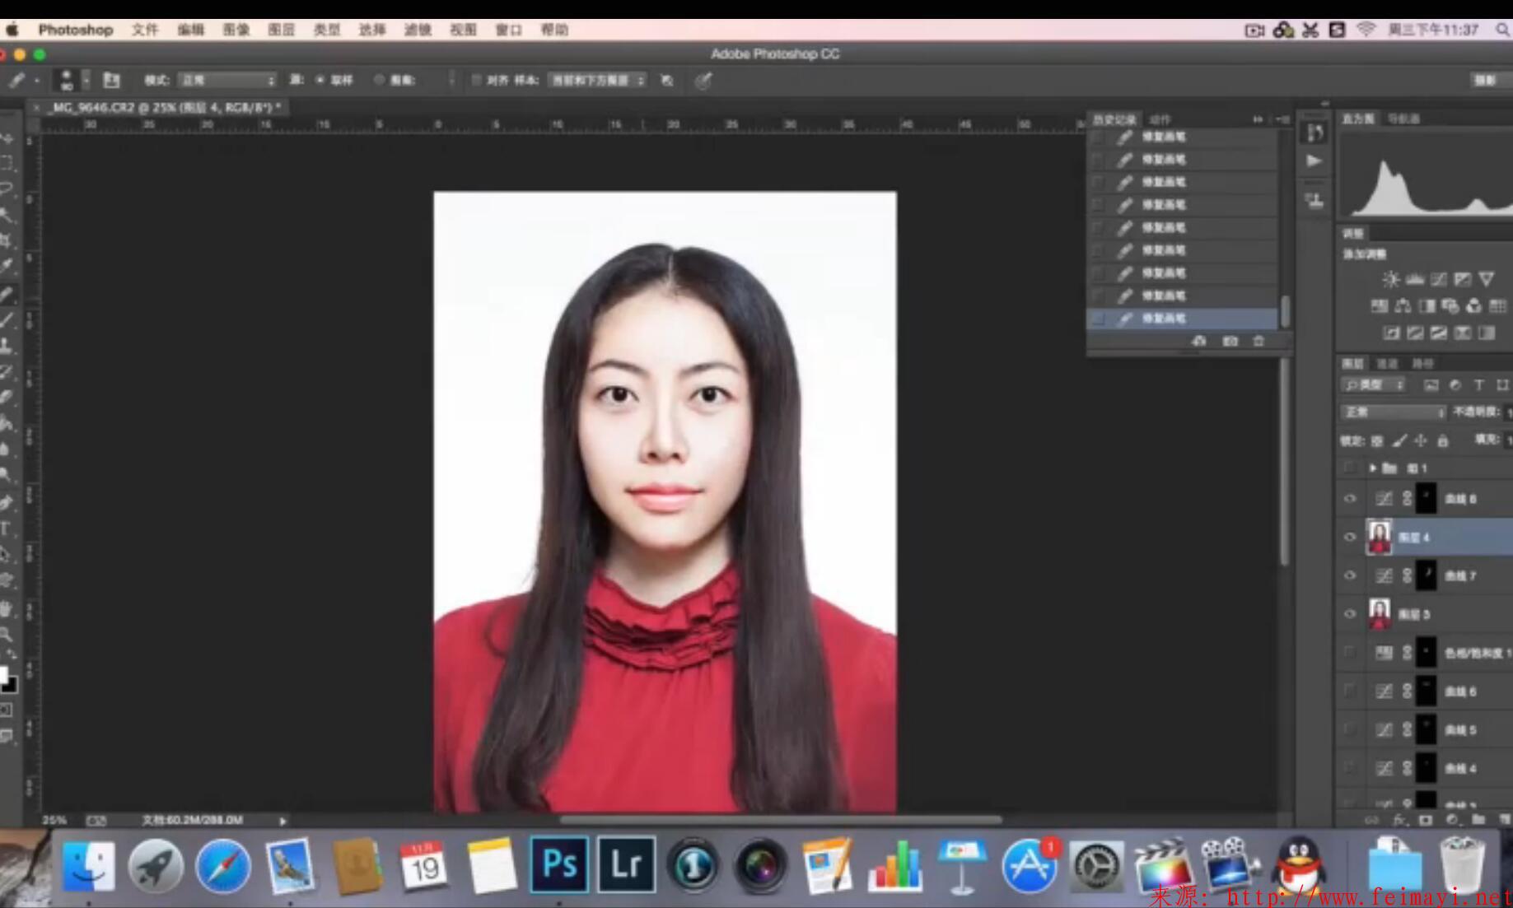Hide the 图层 4 layer visibility eye
The image size is (1513, 908).
click(x=1350, y=536)
